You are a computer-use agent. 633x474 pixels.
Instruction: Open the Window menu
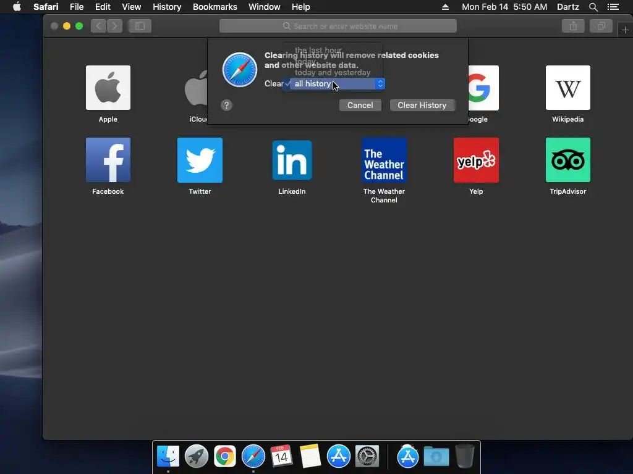click(x=265, y=7)
